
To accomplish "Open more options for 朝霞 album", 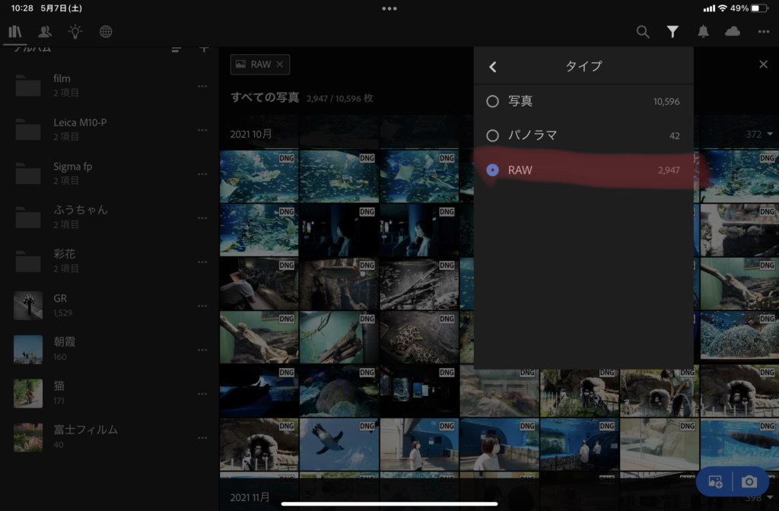I will pos(202,350).
